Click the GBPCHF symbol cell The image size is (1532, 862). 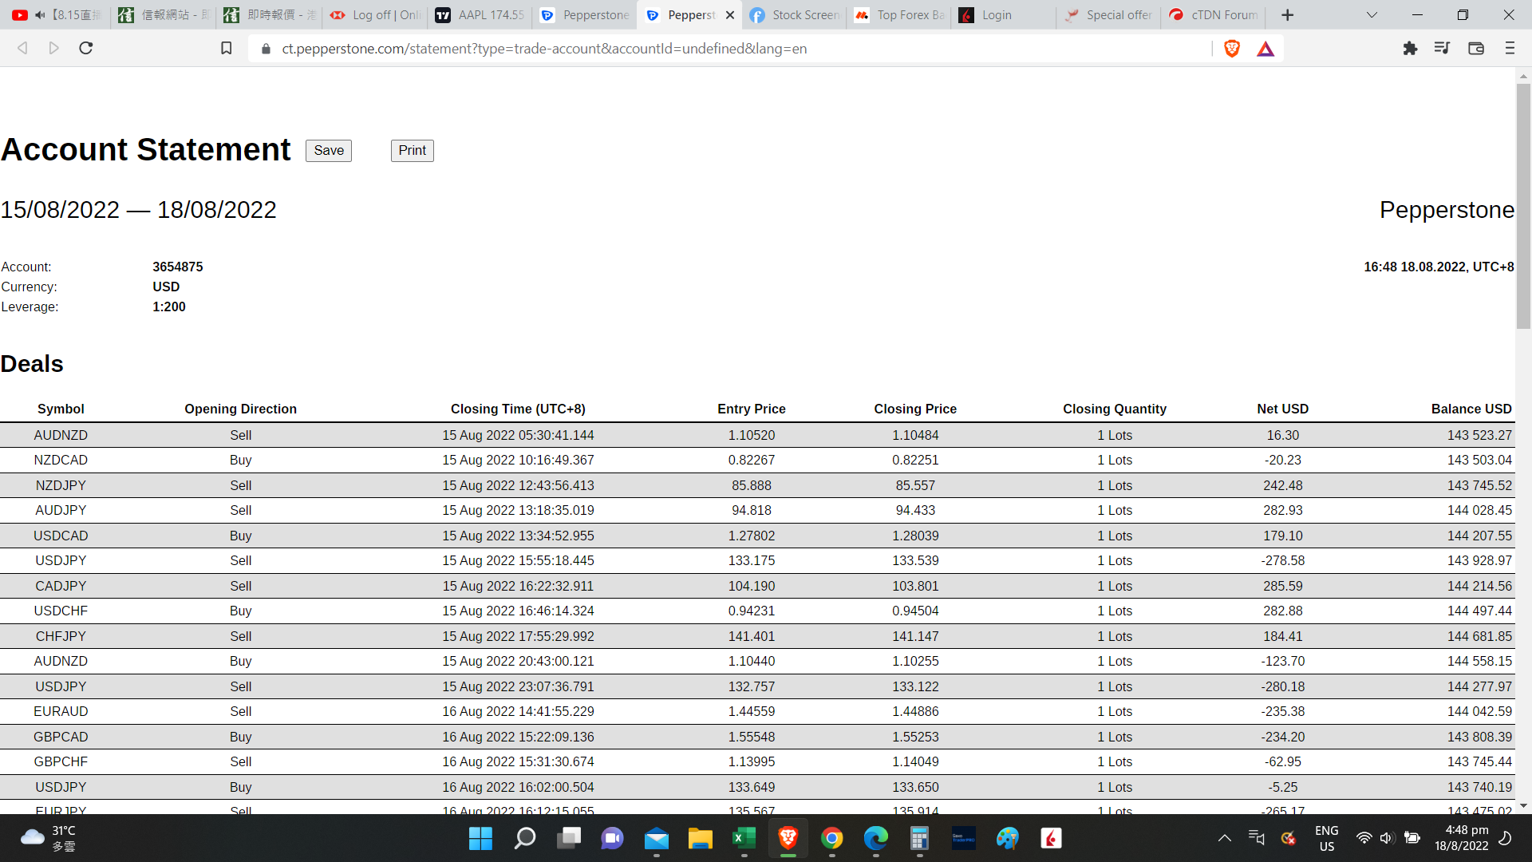(61, 761)
